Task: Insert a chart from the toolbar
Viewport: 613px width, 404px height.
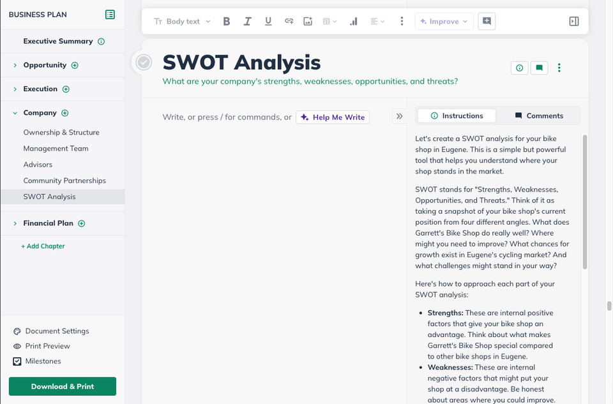Action: point(353,22)
